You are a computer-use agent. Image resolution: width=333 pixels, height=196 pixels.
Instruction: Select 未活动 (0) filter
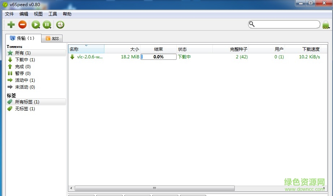click(x=36, y=87)
